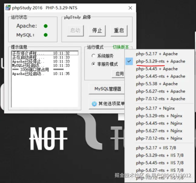Choose php-5.4.45-nts + Nginx
The width and height of the screenshot is (196, 183).
(159, 123)
